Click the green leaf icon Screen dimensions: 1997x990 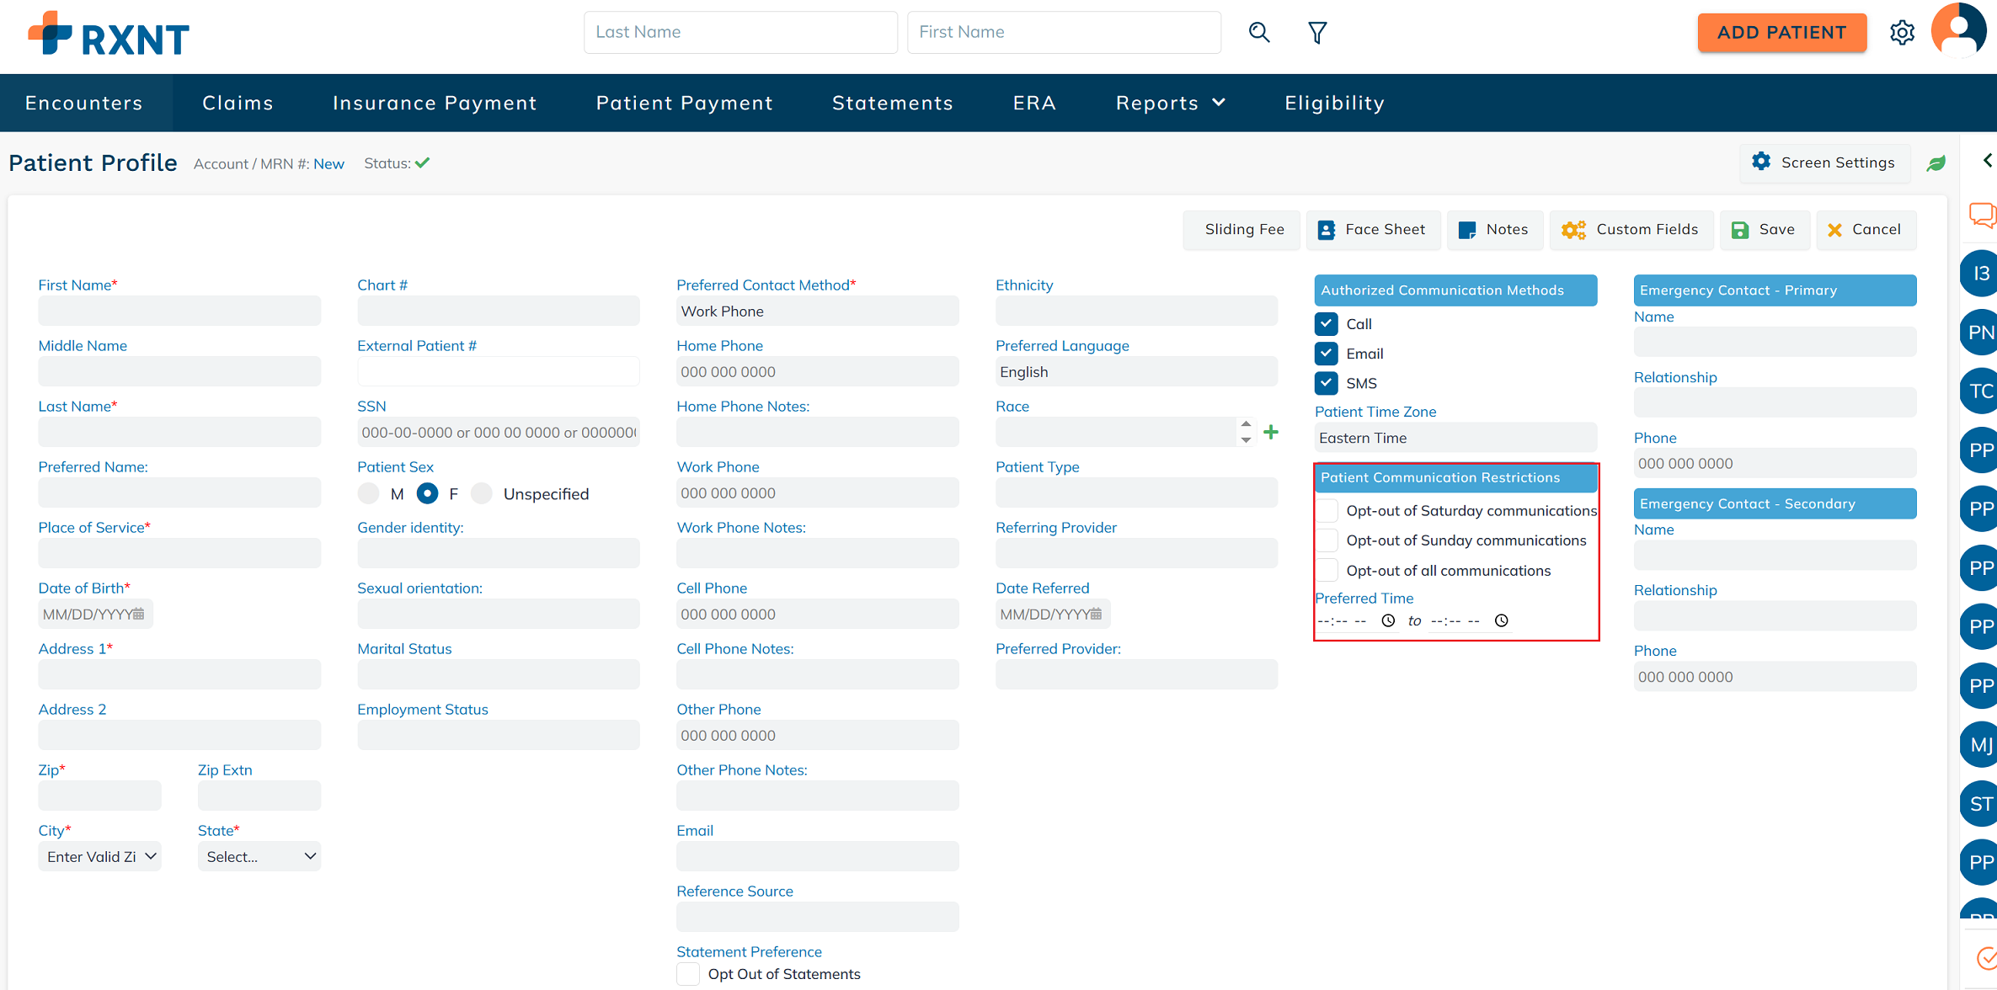click(x=1936, y=163)
